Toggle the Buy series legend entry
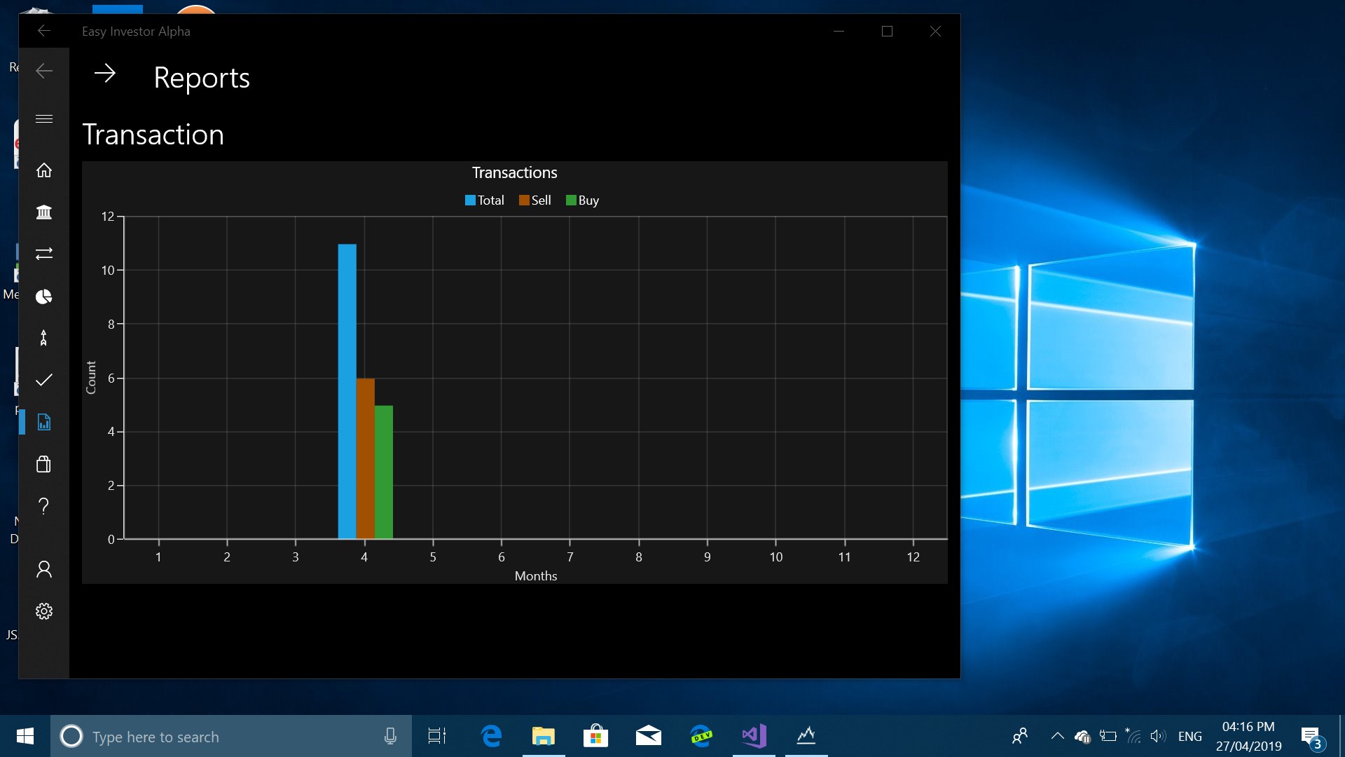 coord(582,200)
